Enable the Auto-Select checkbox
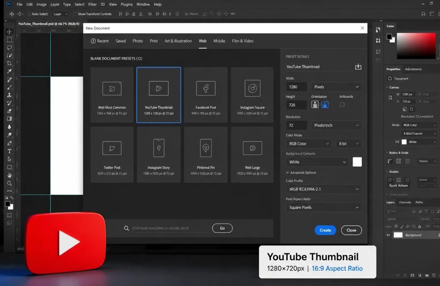440x286 pixels. [x=29, y=14]
